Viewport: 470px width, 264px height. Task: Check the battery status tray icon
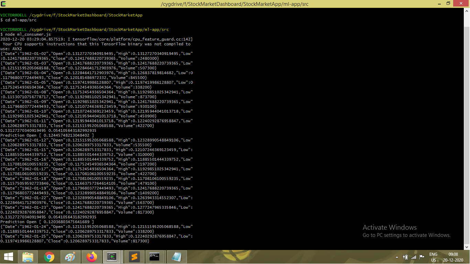pos(405,257)
